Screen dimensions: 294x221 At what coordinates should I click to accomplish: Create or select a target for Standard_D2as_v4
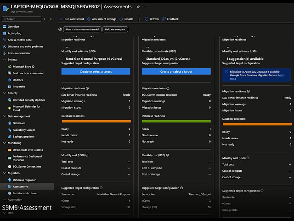pyautogui.click(x=176, y=71)
